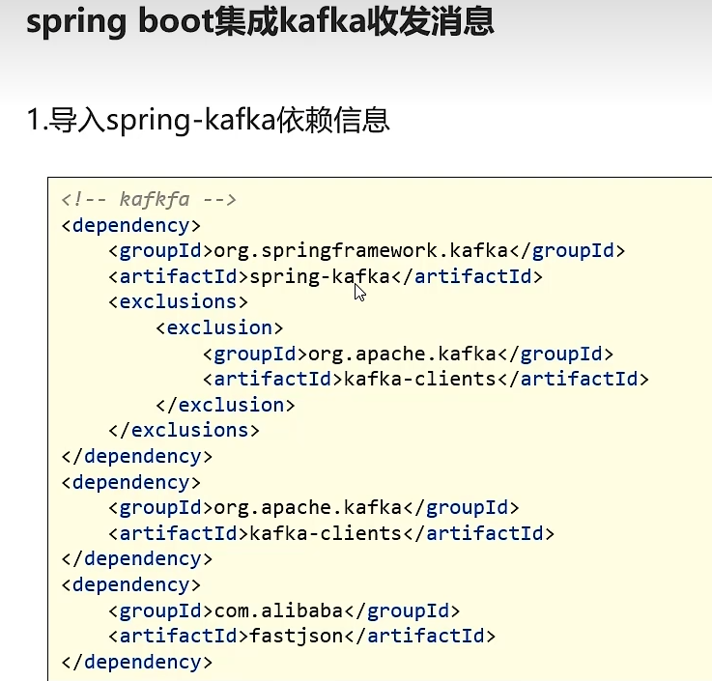Click the fastjson artifactId line
The width and height of the screenshot is (712, 681).
(x=302, y=636)
